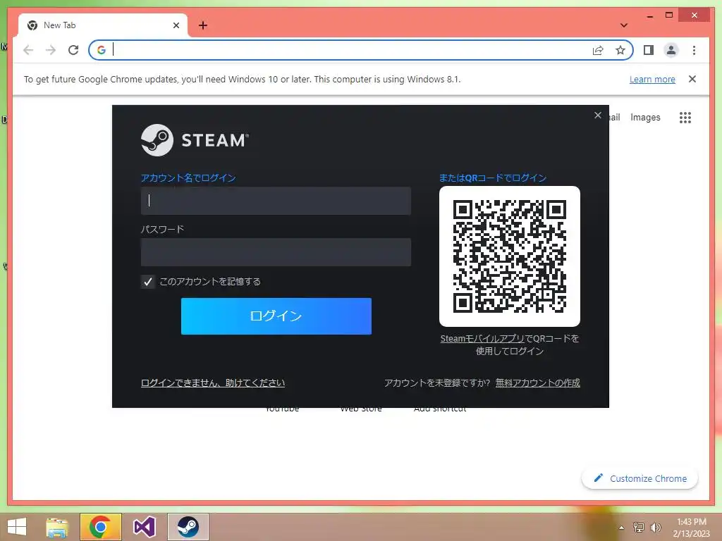Click the 無料アカウントの作成 link
This screenshot has width=722, height=541.
538,383
